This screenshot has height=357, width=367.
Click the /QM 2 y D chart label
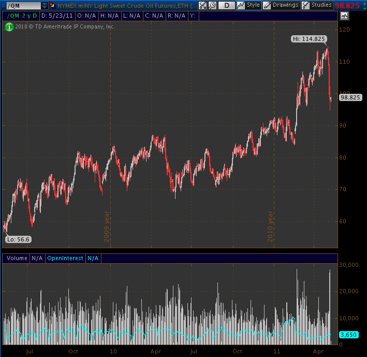pyautogui.click(x=21, y=16)
